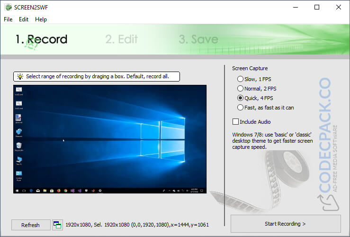Enable the Include Audio checkbox
Viewport: 350px width, 237px height.
[x=251, y=122]
